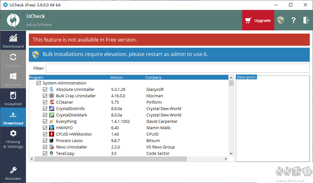This screenshot has width=313, height=183.
Task: Uncheck the Revo Uninstaller checkbox
Action: 45,147
